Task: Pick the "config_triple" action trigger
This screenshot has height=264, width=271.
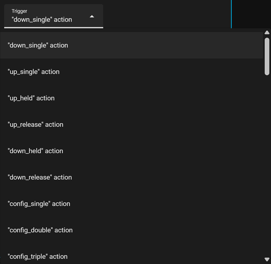Action: click(x=37, y=256)
